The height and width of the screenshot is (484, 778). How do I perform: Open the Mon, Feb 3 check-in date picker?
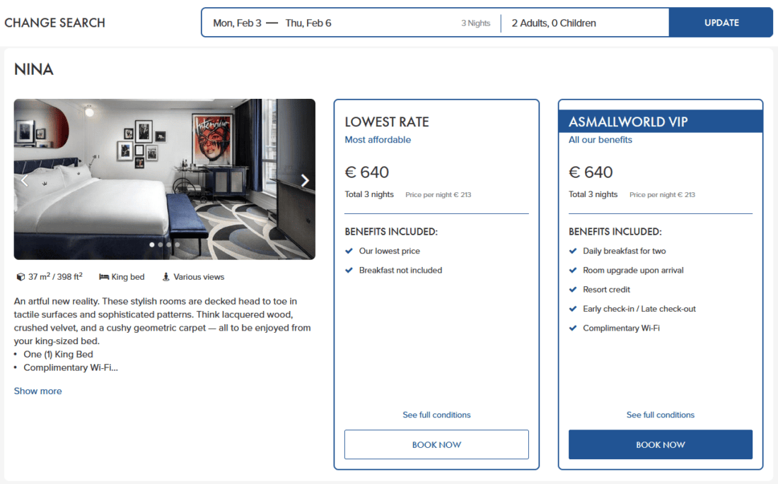(x=237, y=23)
